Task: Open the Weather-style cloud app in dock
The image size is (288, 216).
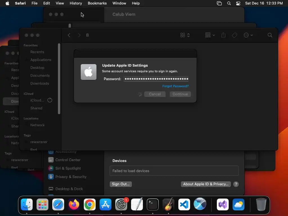Action: (x=238, y=204)
